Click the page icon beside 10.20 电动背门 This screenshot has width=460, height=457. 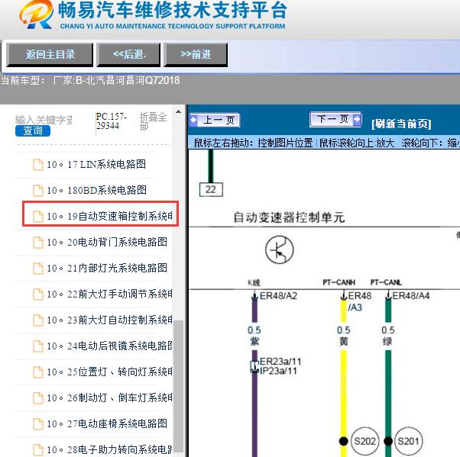point(38,243)
